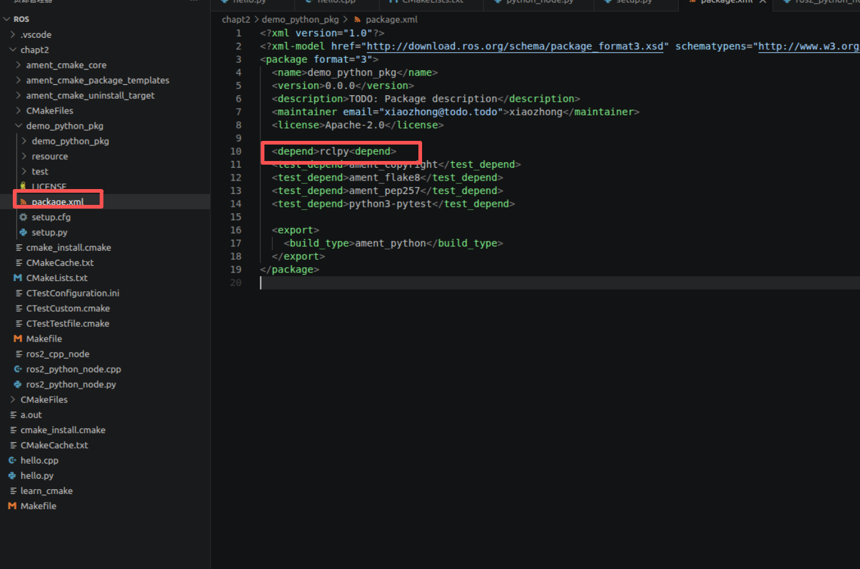Click the closing '</package>' tag on line 19
860x569 pixels.
(290, 270)
